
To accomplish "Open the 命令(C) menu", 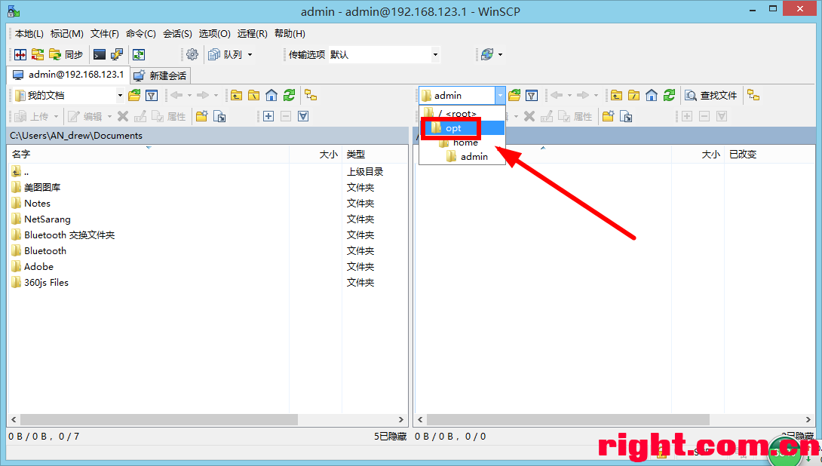I will [140, 33].
